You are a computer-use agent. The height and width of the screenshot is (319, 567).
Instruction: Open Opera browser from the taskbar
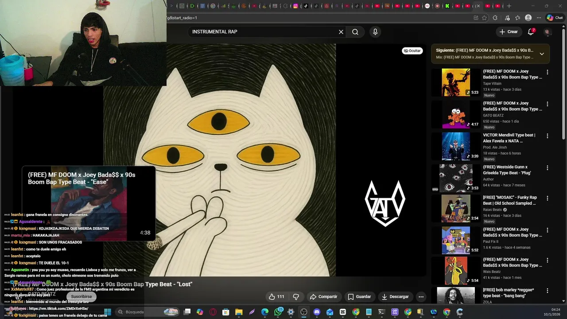click(213, 312)
